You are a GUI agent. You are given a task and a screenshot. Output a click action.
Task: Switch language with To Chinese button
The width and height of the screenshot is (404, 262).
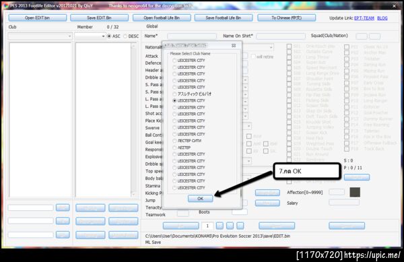pyautogui.click(x=287, y=18)
